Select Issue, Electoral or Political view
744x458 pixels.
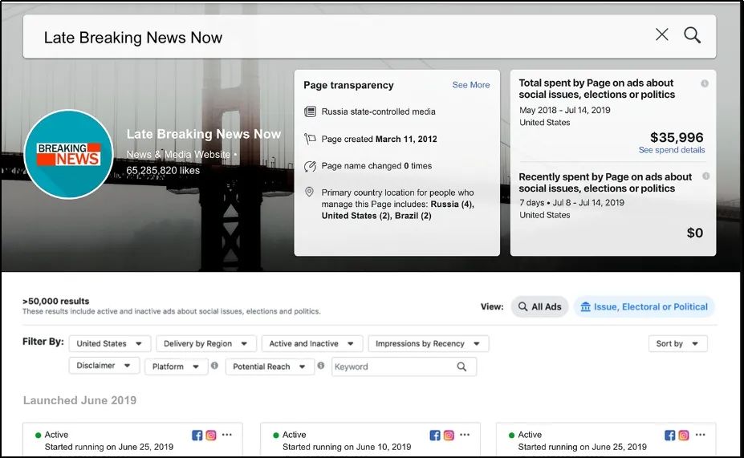click(x=644, y=306)
